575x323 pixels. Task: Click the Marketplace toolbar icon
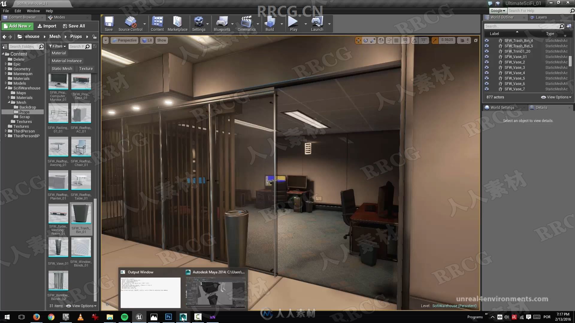177,24
